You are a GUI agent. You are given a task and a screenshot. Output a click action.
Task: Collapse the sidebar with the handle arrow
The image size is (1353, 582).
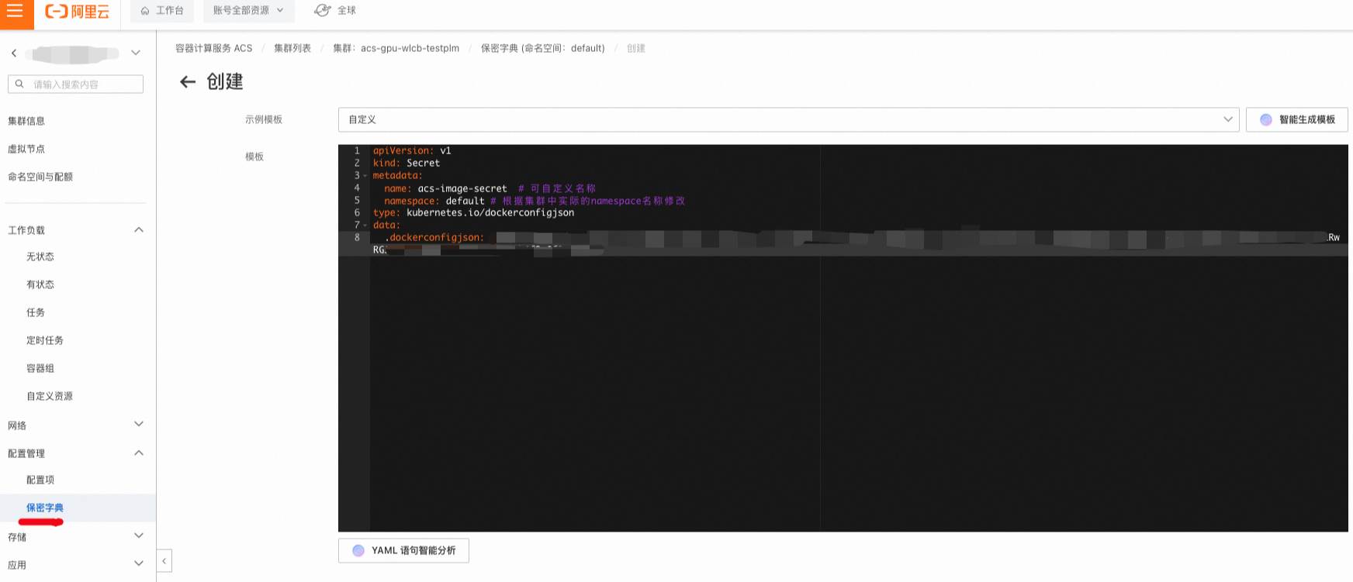164,560
